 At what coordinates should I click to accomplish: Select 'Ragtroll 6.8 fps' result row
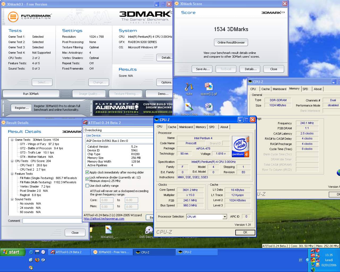click(x=30, y=195)
